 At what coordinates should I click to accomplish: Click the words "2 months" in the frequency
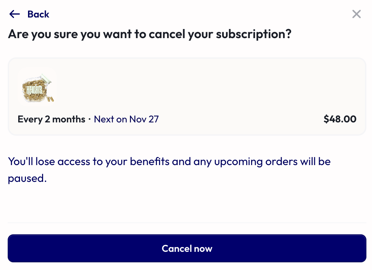pyautogui.click(x=65, y=119)
